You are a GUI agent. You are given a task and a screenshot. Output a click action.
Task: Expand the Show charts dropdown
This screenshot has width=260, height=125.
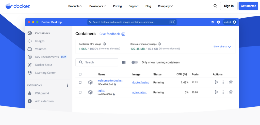pyautogui.click(x=222, y=47)
